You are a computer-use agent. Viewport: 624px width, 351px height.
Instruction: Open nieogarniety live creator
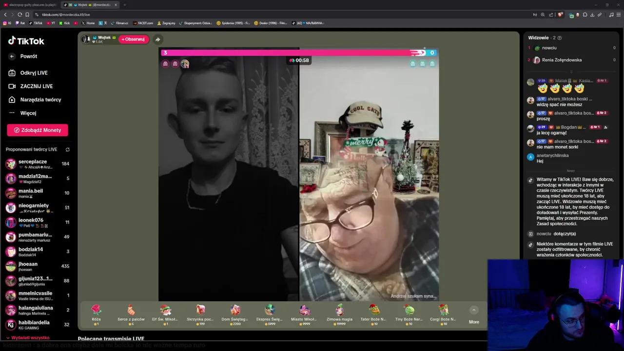click(x=38, y=208)
